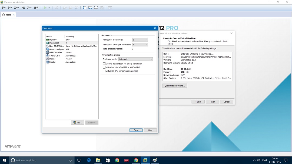The width and height of the screenshot is (292, 164).
Task: Click the Revert to Snapshot toolbar icon
Action: (71, 8)
